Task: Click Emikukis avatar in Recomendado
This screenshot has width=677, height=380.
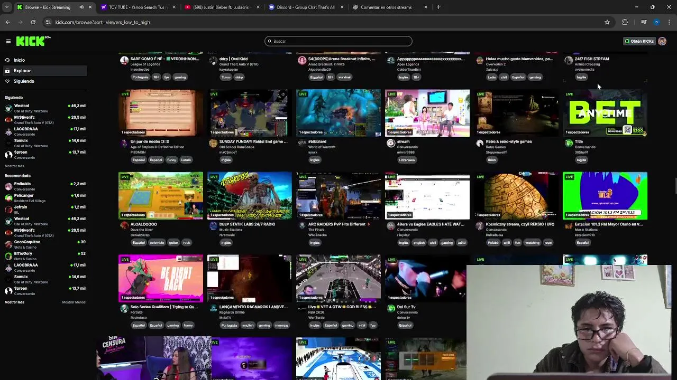Action: 8,186
